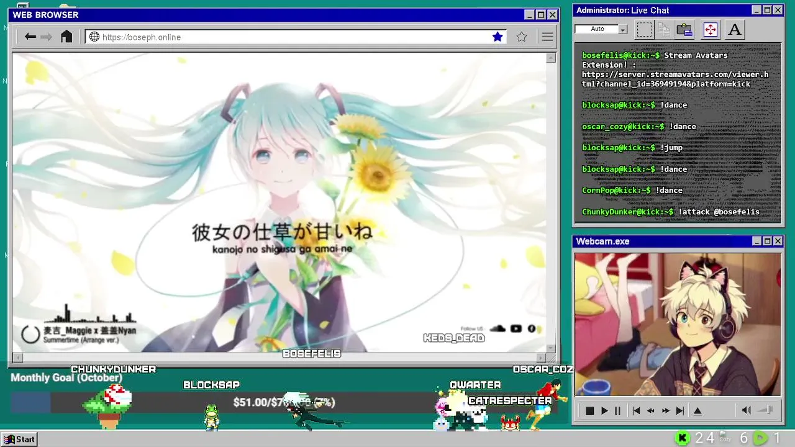Click the webcam anime avatar video

coord(677,324)
